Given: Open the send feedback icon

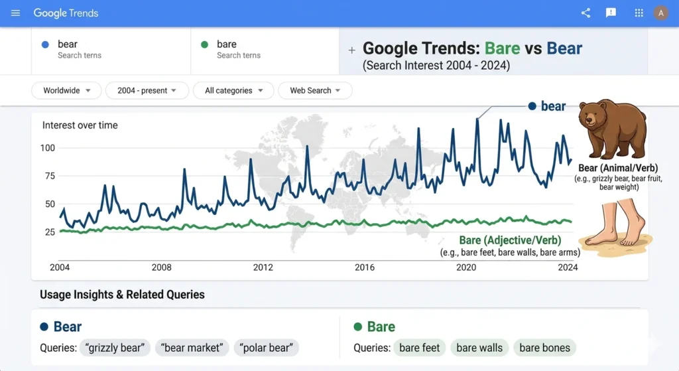Looking at the screenshot, I should click(x=611, y=13).
